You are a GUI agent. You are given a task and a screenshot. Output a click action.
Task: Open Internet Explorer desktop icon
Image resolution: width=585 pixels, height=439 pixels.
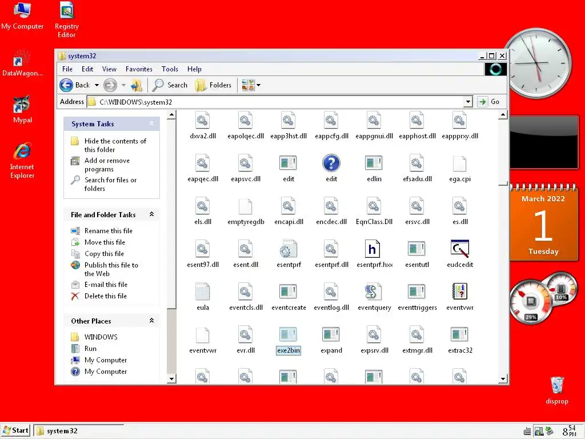tap(22, 151)
